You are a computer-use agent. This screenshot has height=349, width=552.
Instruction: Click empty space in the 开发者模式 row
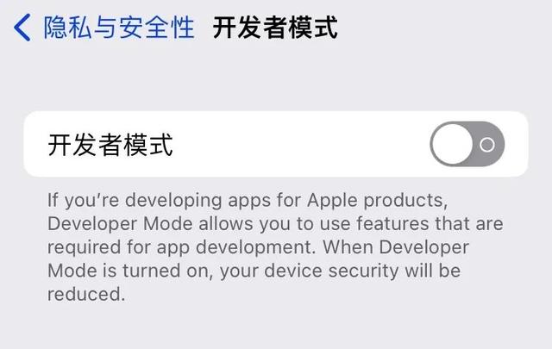point(299,144)
